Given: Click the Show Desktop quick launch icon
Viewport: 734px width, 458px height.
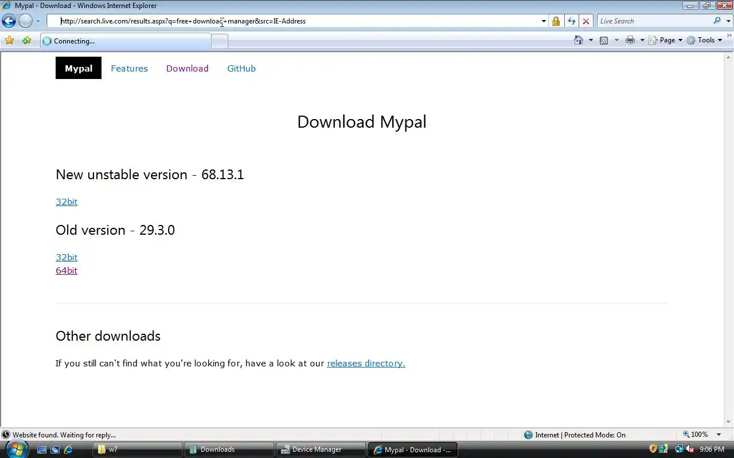Looking at the screenshot, I should click(x=41, y=449).
